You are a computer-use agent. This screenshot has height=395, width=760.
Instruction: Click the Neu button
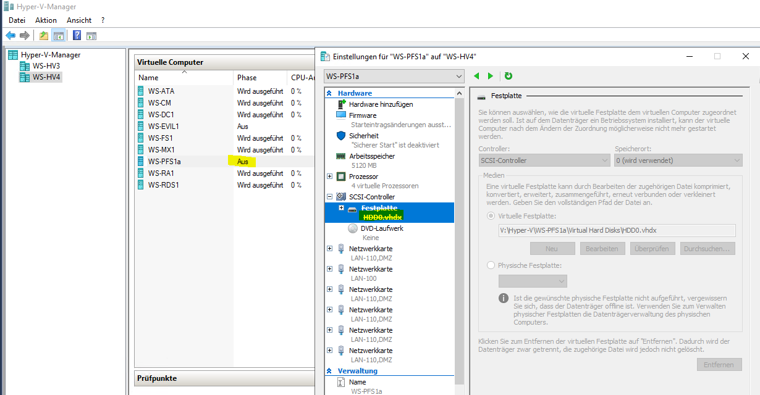coord(552,249)
